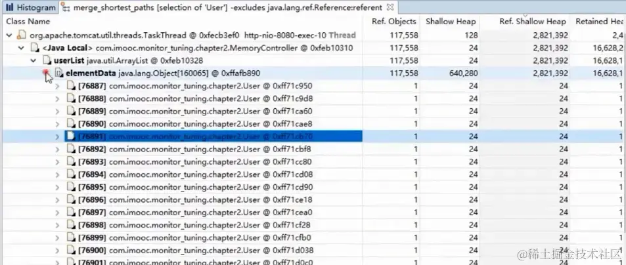Select User @ 0xff71c9d8 row
The height and width of the screenshot is (265, 626).
[313, 99]
